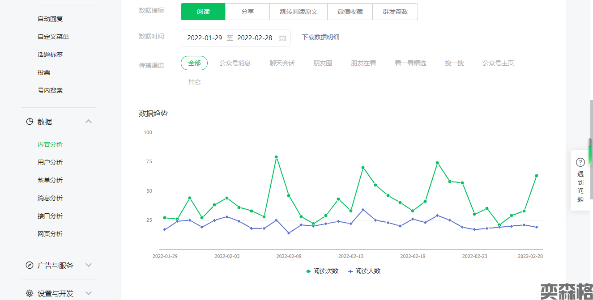Click the peak green data point near 2022-02-08
This screenshot has width=593, height=300.
tap(276, 157)
